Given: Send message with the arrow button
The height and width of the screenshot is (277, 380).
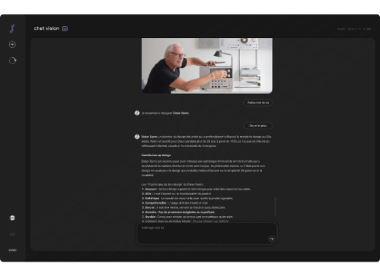Looking at the screenshot, I should coord(272,239).
